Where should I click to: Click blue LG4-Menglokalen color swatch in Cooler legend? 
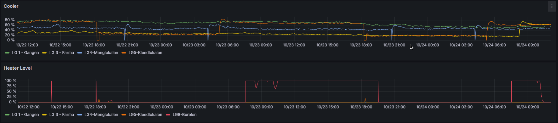(x=80, y=53)
